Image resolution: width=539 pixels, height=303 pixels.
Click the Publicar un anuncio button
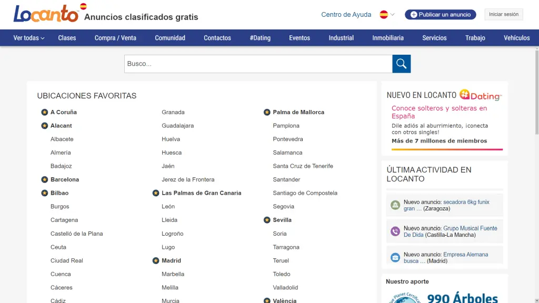click(x=440, y=15)
